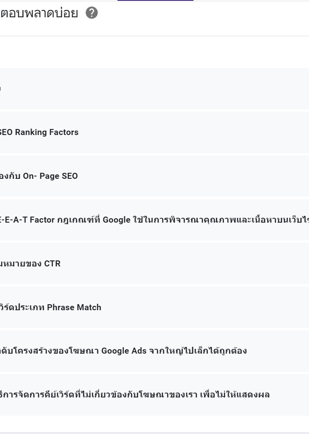The height and width of the screenshot is (434, 309).
Task: Open the E-E-A-T Factor question row
Action: (x=154, y=220)
